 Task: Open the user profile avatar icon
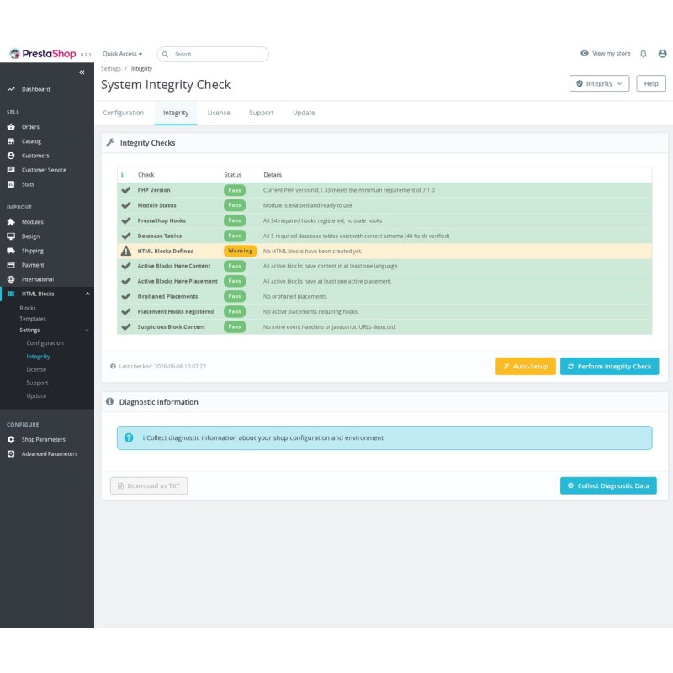pyautogui.click(x=662, y=54)
